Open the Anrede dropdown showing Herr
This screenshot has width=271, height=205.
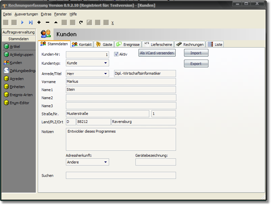[x=105, y=74]
